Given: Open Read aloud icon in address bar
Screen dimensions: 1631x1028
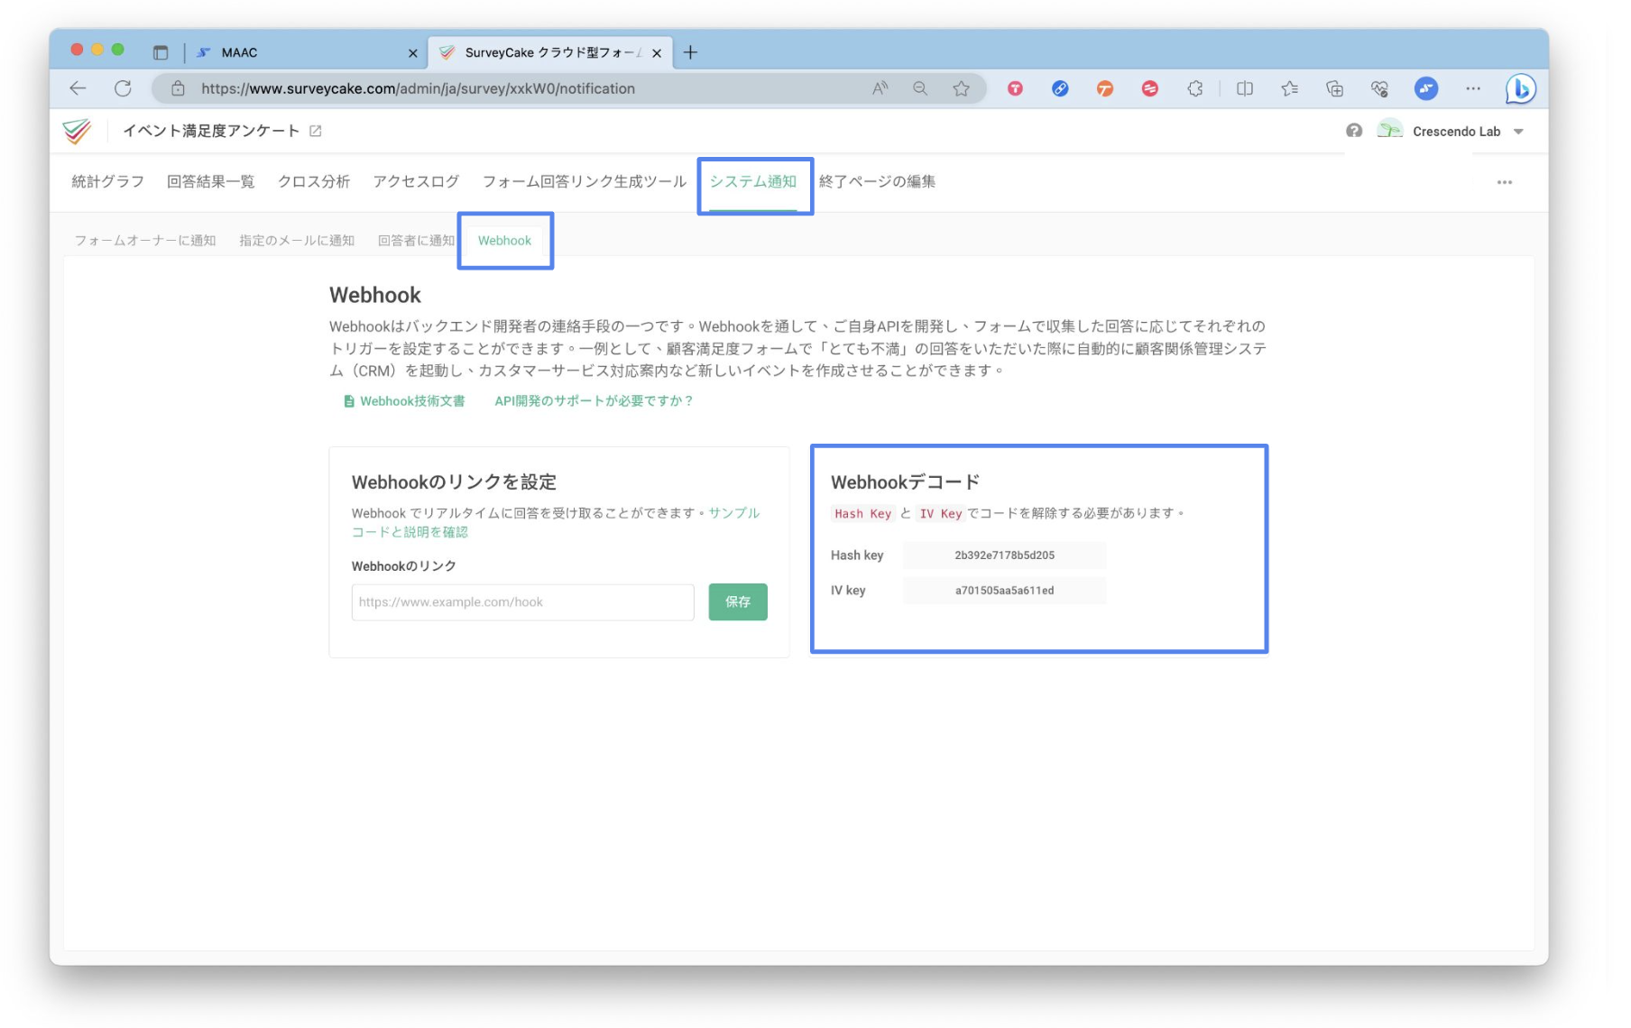Looking at the screenshot, I should (880, 88).
